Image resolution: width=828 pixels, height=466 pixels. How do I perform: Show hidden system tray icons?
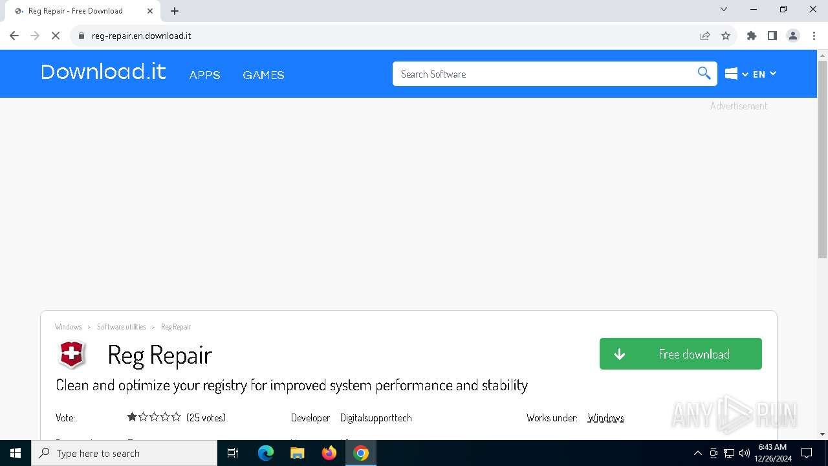point(697,453)
